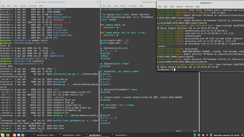Click 'track_tools.BAK/' directory entry
The height and width of the screenshot is (137, 244).
click(x=63, y=35)
